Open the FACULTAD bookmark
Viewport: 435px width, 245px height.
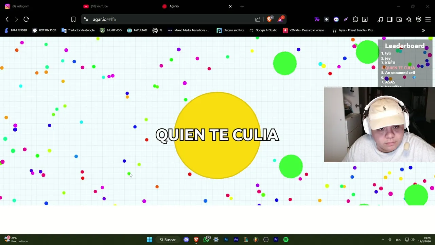137,30
